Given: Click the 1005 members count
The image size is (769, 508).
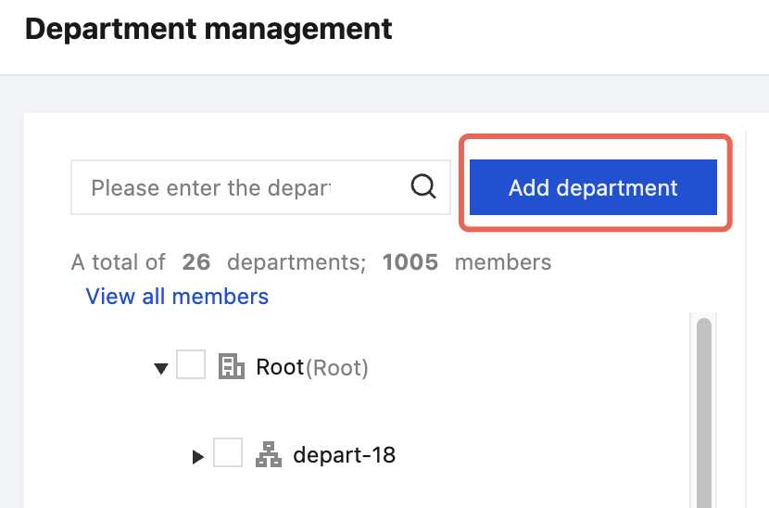Looking at the screenshot, I should 410,262.
